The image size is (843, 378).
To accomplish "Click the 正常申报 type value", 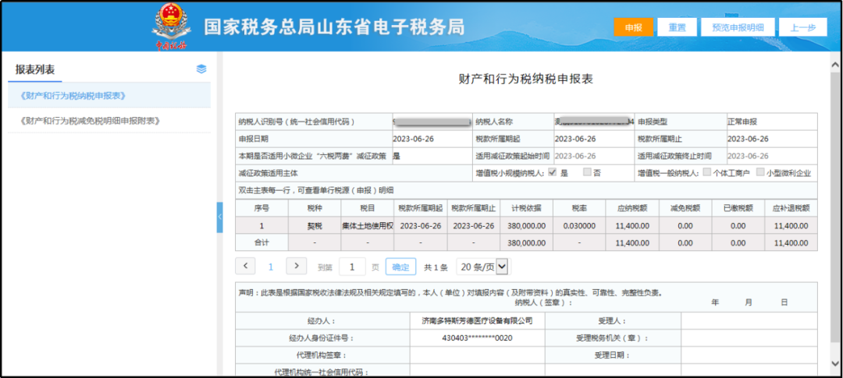I will tap(742, 122).
